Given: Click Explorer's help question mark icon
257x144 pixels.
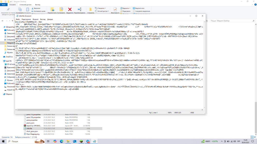Looking at the screenshot, I should point(255,5).
